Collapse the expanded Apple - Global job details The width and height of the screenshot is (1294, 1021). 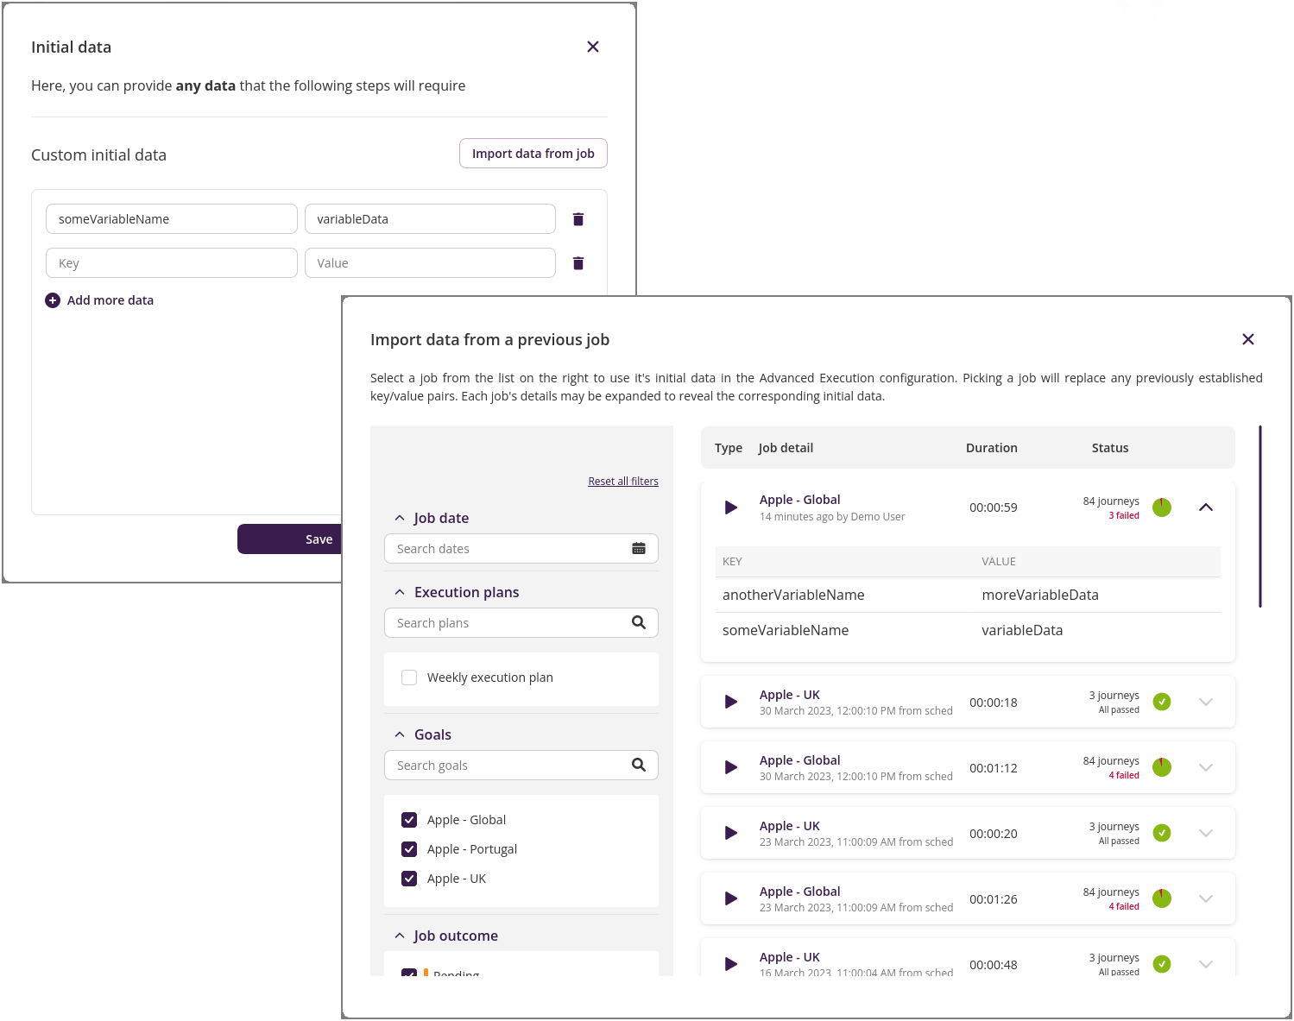coord(1205,507)
